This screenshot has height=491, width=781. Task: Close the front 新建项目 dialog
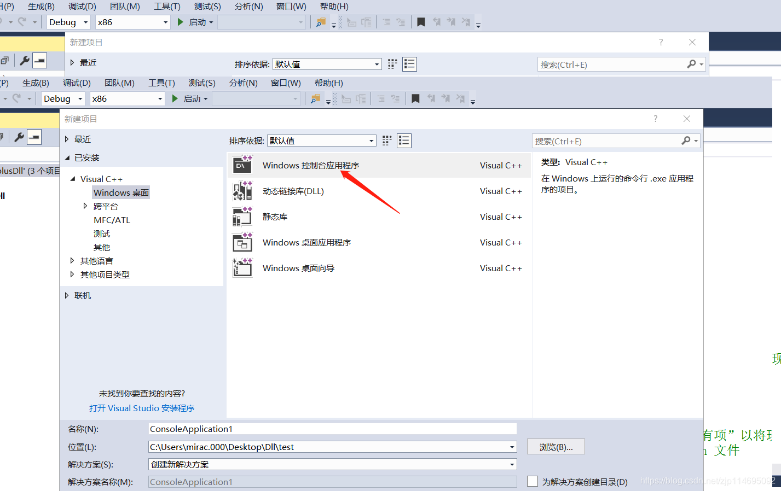687,119
